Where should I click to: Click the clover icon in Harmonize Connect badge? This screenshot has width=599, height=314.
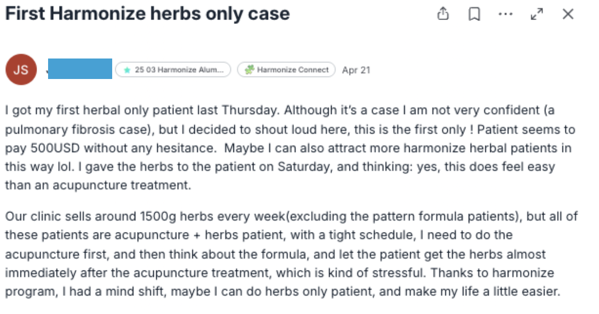(249, 70)
